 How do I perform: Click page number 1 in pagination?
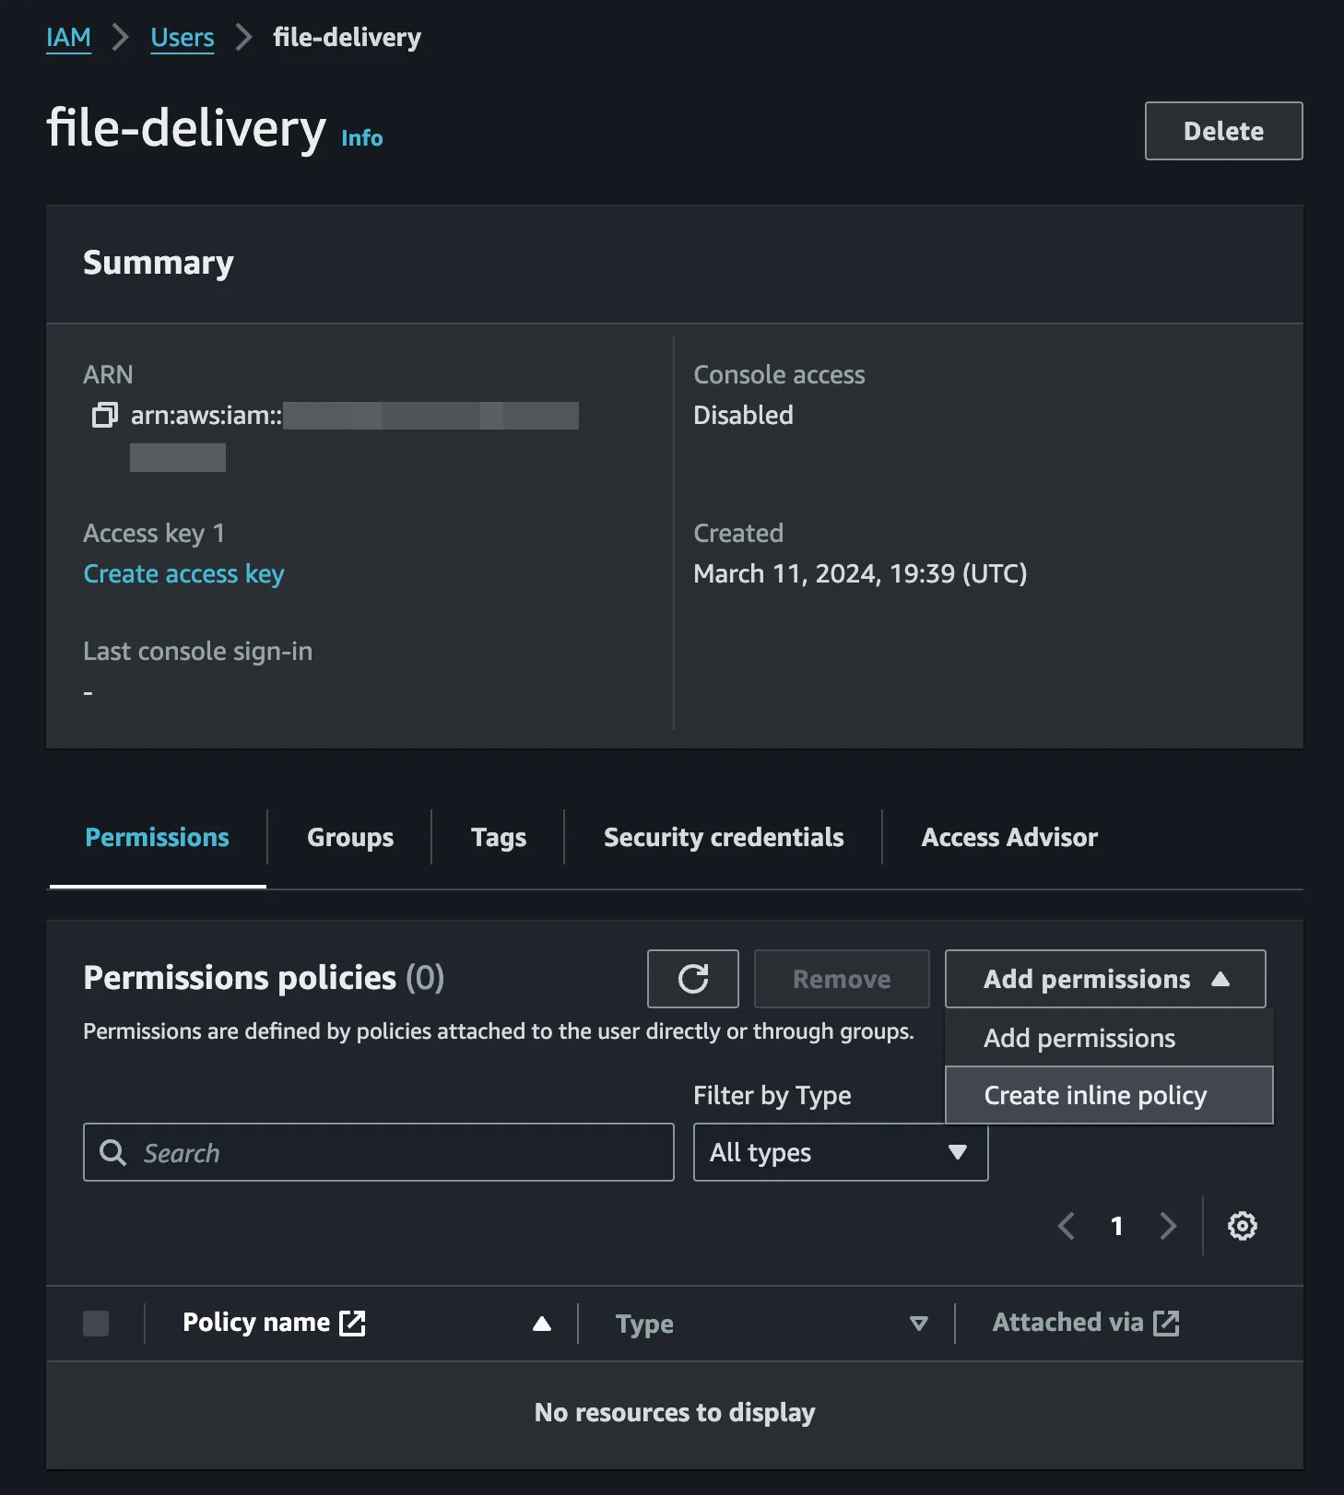(1116, 1226)
